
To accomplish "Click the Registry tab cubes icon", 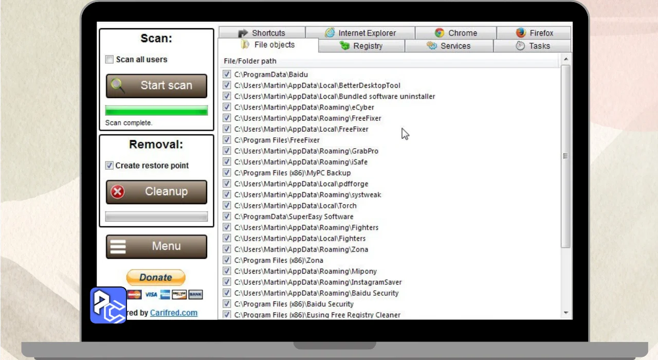I will coord(344,46).
